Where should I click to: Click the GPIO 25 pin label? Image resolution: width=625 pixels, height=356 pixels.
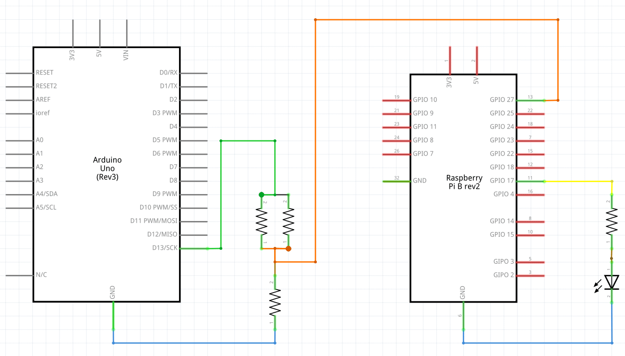[x=502, y=113]
